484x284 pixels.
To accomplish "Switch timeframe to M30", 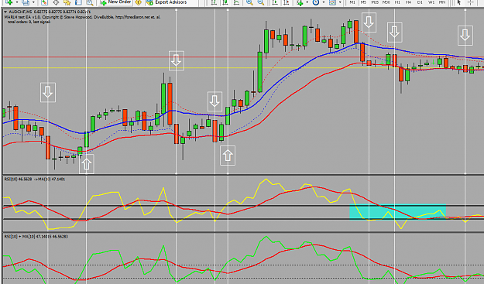I will 386,2.
